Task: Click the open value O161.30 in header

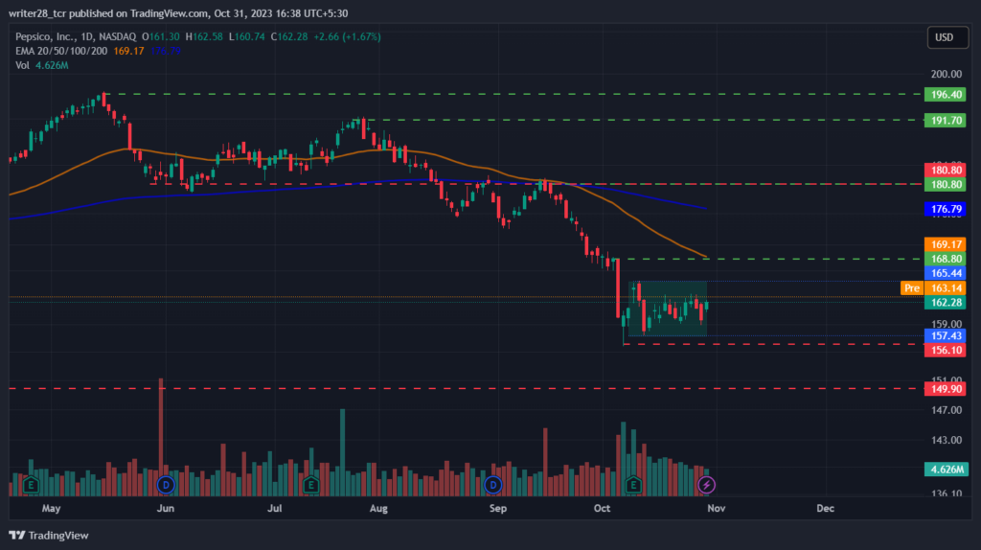Action: (x=161, y=37)
